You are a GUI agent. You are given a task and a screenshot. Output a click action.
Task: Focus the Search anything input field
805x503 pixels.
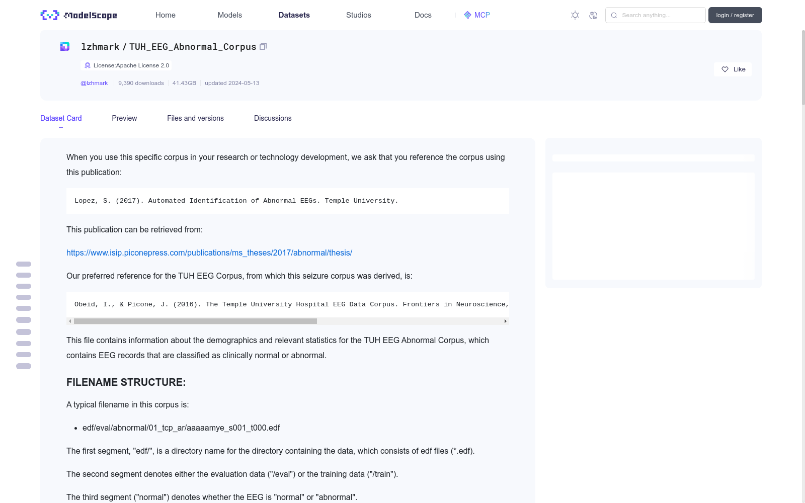(x=656, y=15)
